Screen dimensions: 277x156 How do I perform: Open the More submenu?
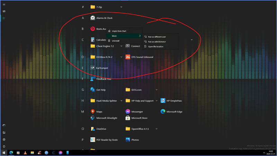(124, 36)
